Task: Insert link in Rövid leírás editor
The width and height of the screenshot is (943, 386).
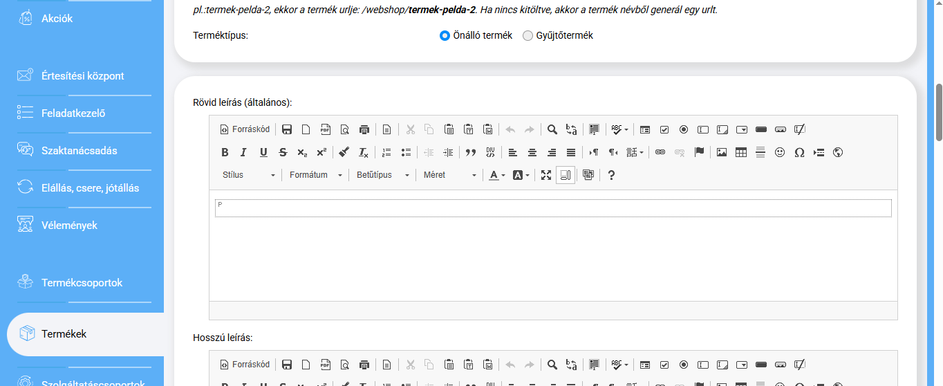Action: pyautogui.click(x=660, y=152)
